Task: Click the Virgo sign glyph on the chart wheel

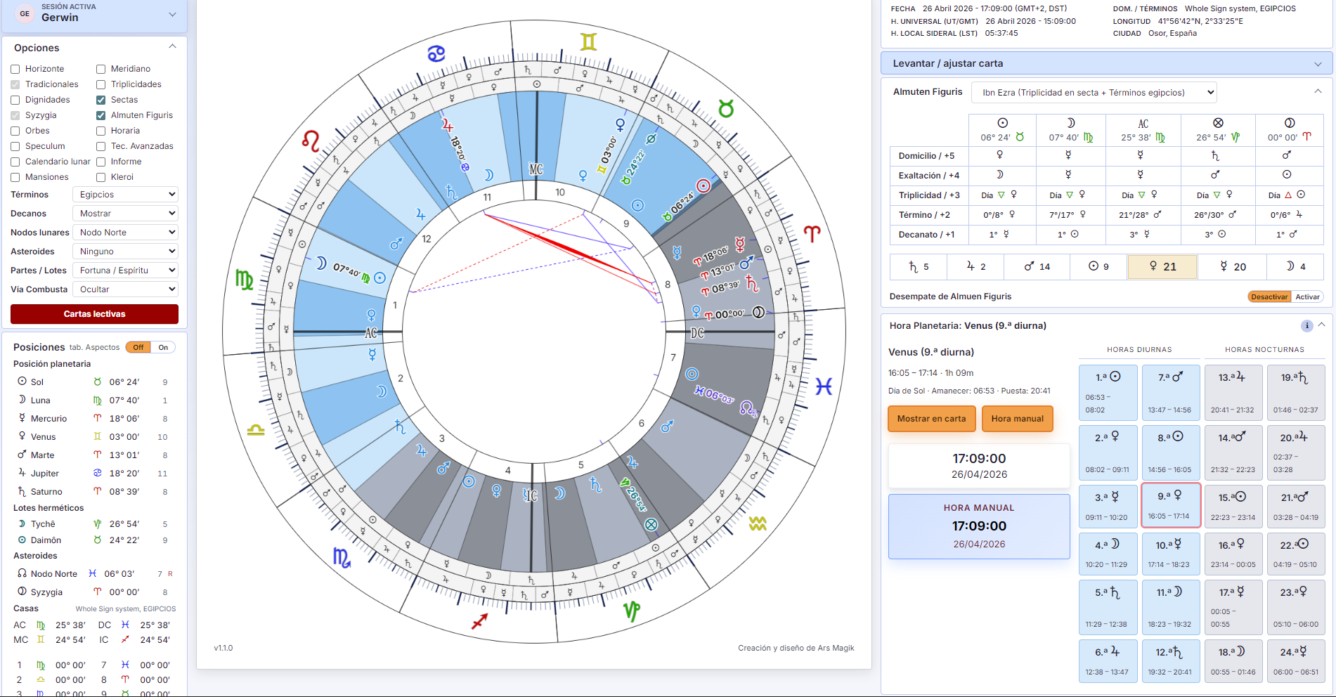Action: point(244,280)
